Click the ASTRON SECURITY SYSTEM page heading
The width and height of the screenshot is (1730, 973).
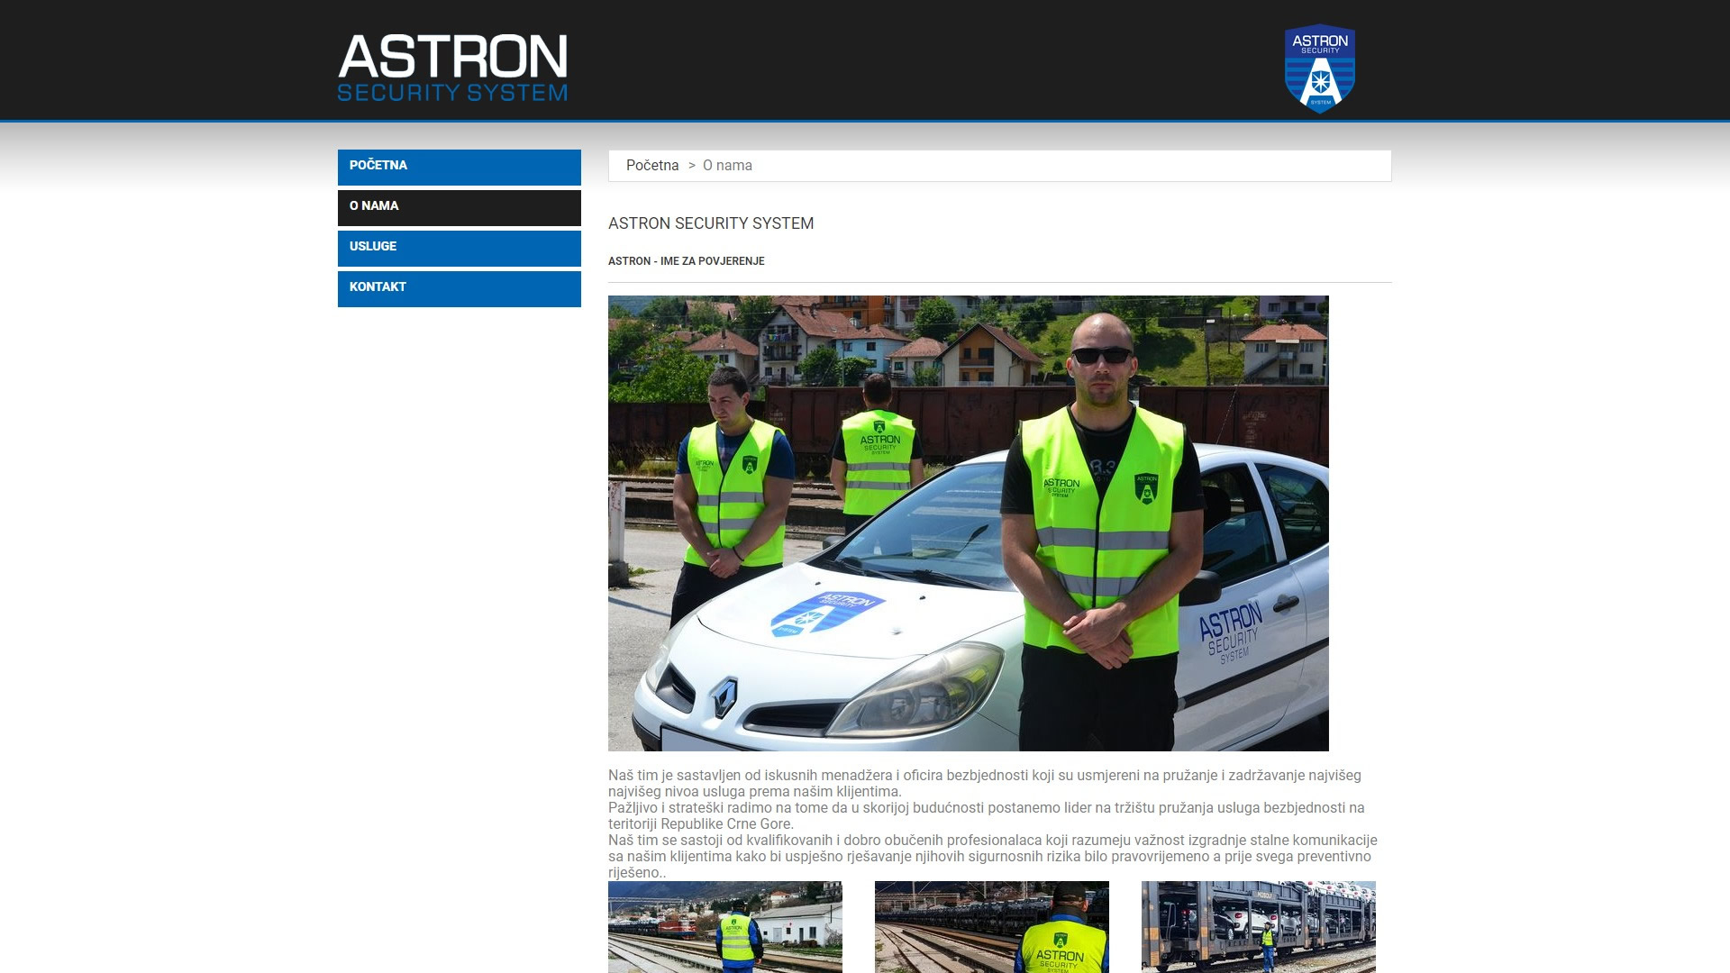pos(711,223)
